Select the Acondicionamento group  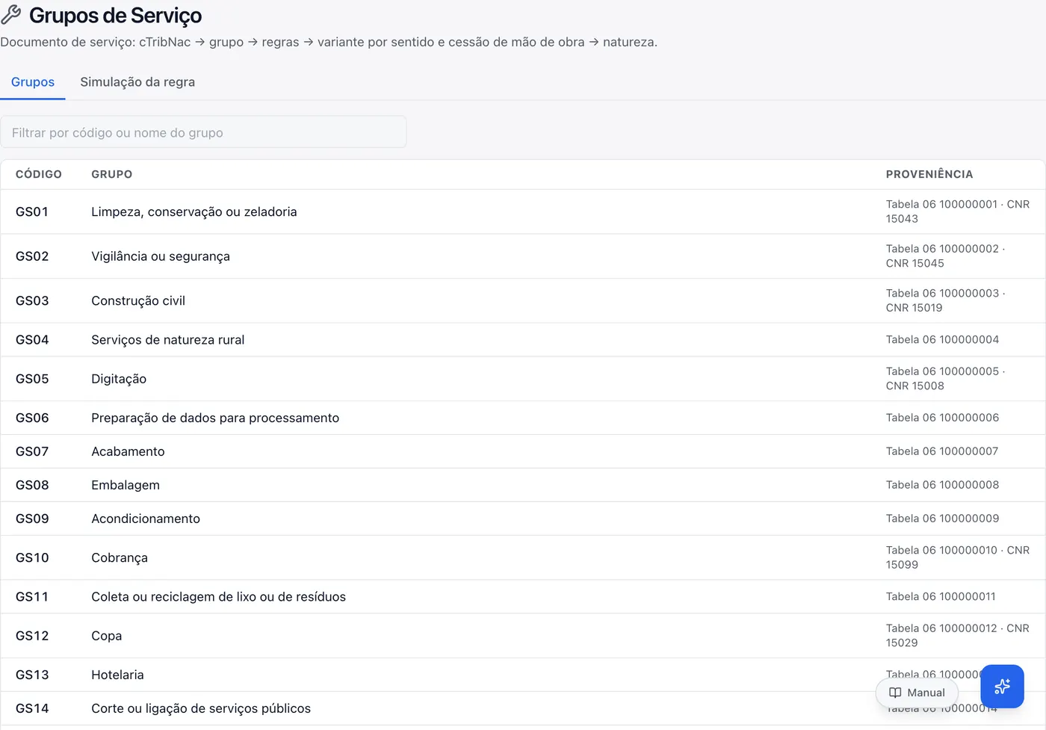146,519
